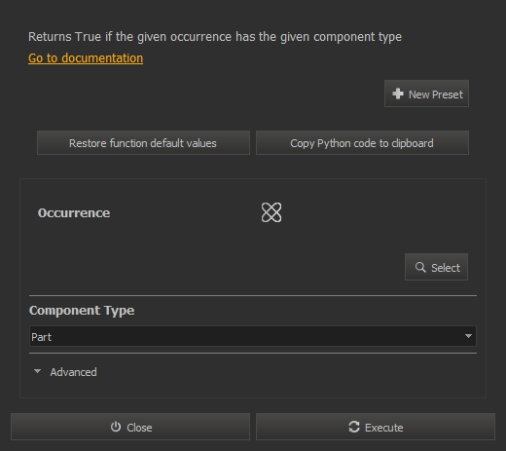Screen dimensions: 506x451
Task: Click the Occurrence parameter label
Action: (x=74, y=213)
